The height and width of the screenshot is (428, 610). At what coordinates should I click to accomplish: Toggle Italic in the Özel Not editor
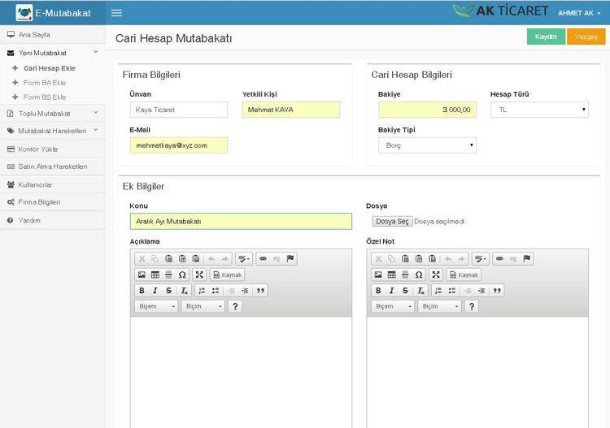tap(391, 291)
